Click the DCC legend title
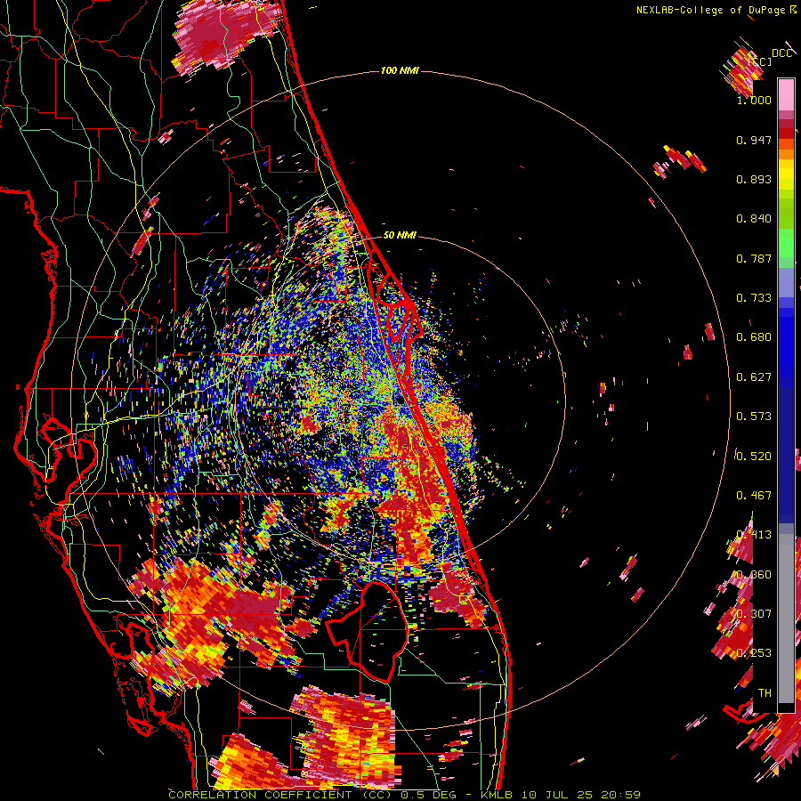Image resolution: width=801 pixels, height=801 pixels. (781, 53)
